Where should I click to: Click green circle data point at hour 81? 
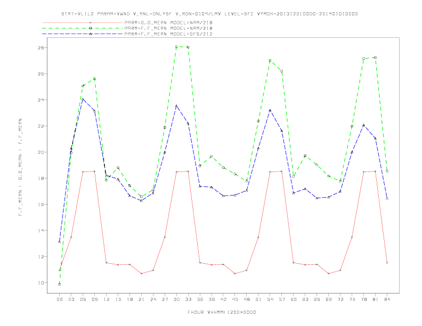376,58
